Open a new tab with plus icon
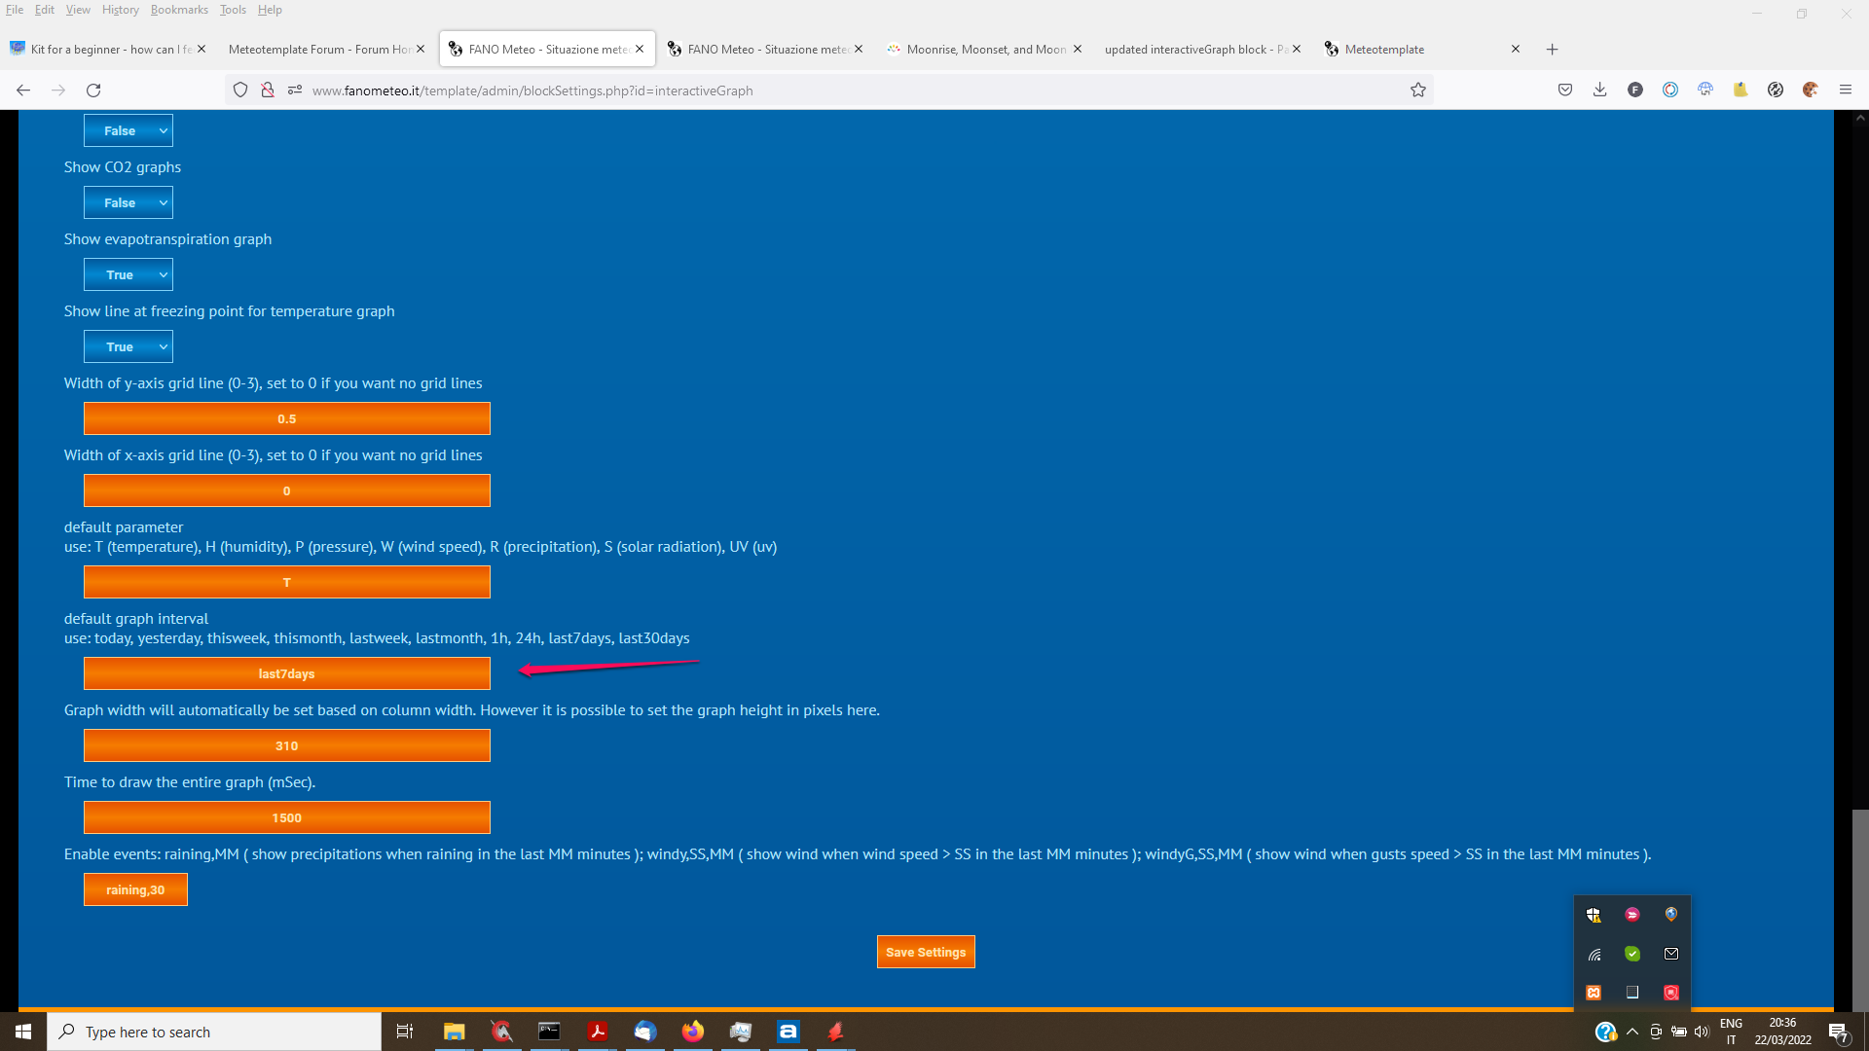 (1552, 50)
